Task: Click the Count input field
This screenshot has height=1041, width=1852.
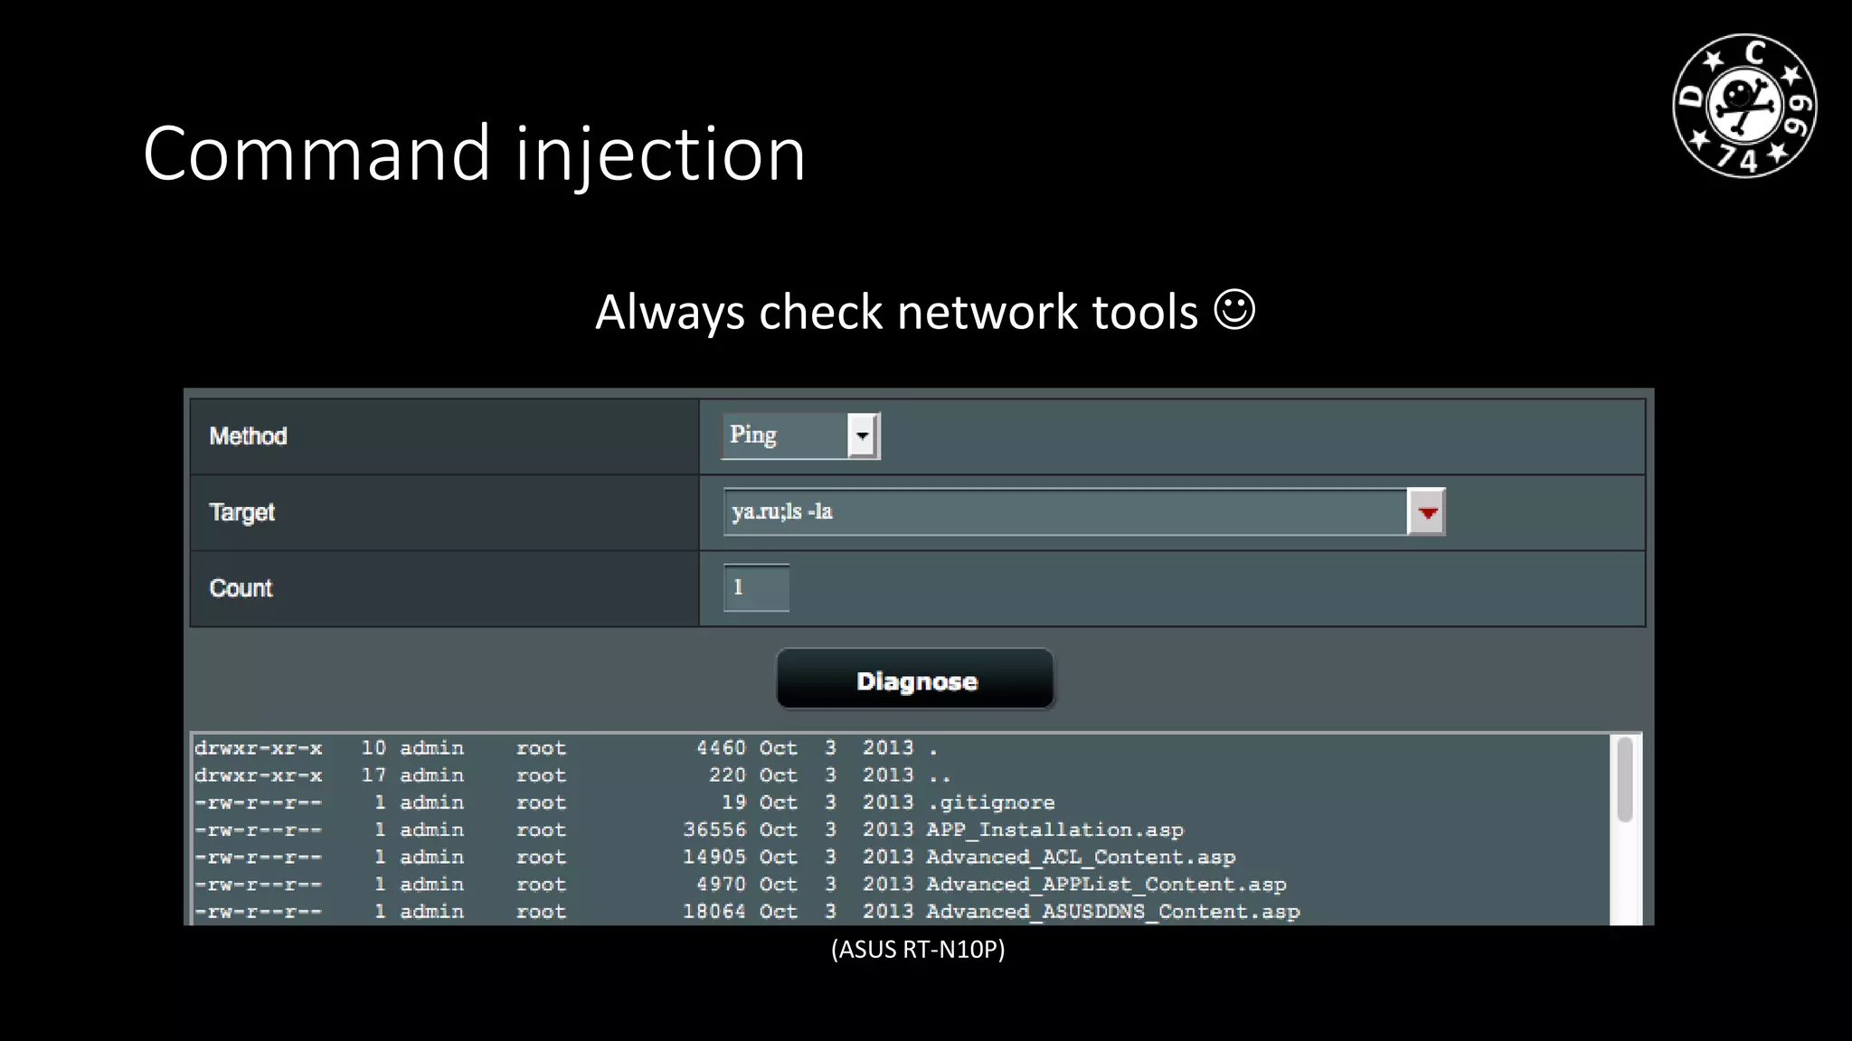Action: pos(757,587)
